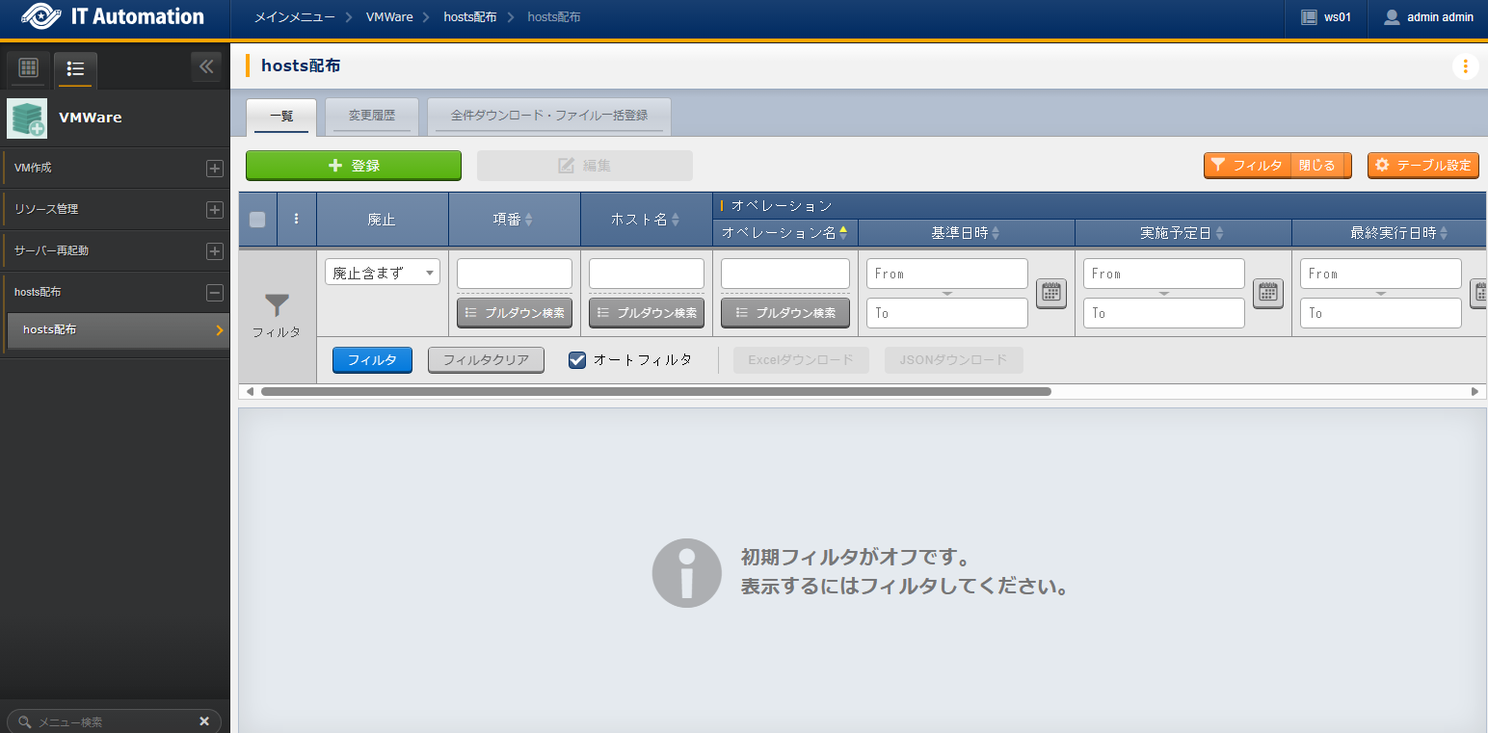Viewport: 1488px width, 733px height.
Task: Open the 廃止含まず dropdown
Action: pyautogui.click(x=383, y=273)
